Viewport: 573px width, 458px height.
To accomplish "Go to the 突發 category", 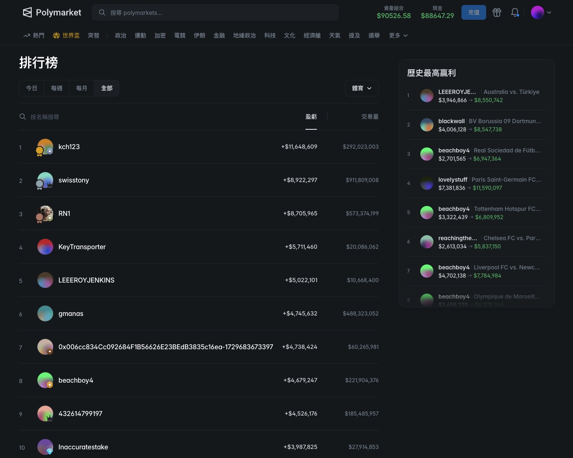I will coord(93,35).
